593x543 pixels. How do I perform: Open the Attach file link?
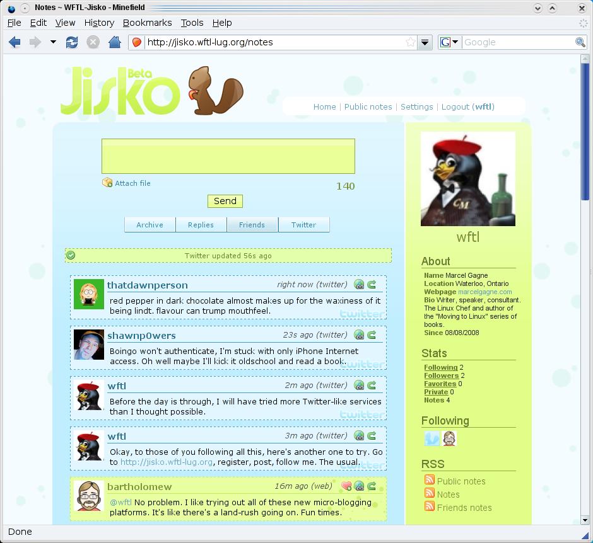click(x=132, y=183)
